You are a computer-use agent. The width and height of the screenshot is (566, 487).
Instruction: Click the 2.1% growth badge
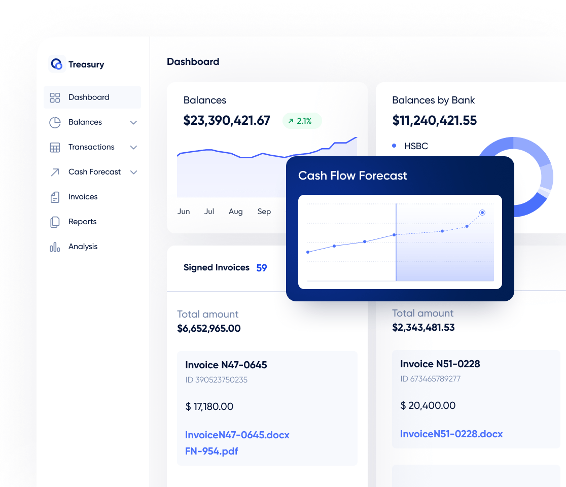302,121
